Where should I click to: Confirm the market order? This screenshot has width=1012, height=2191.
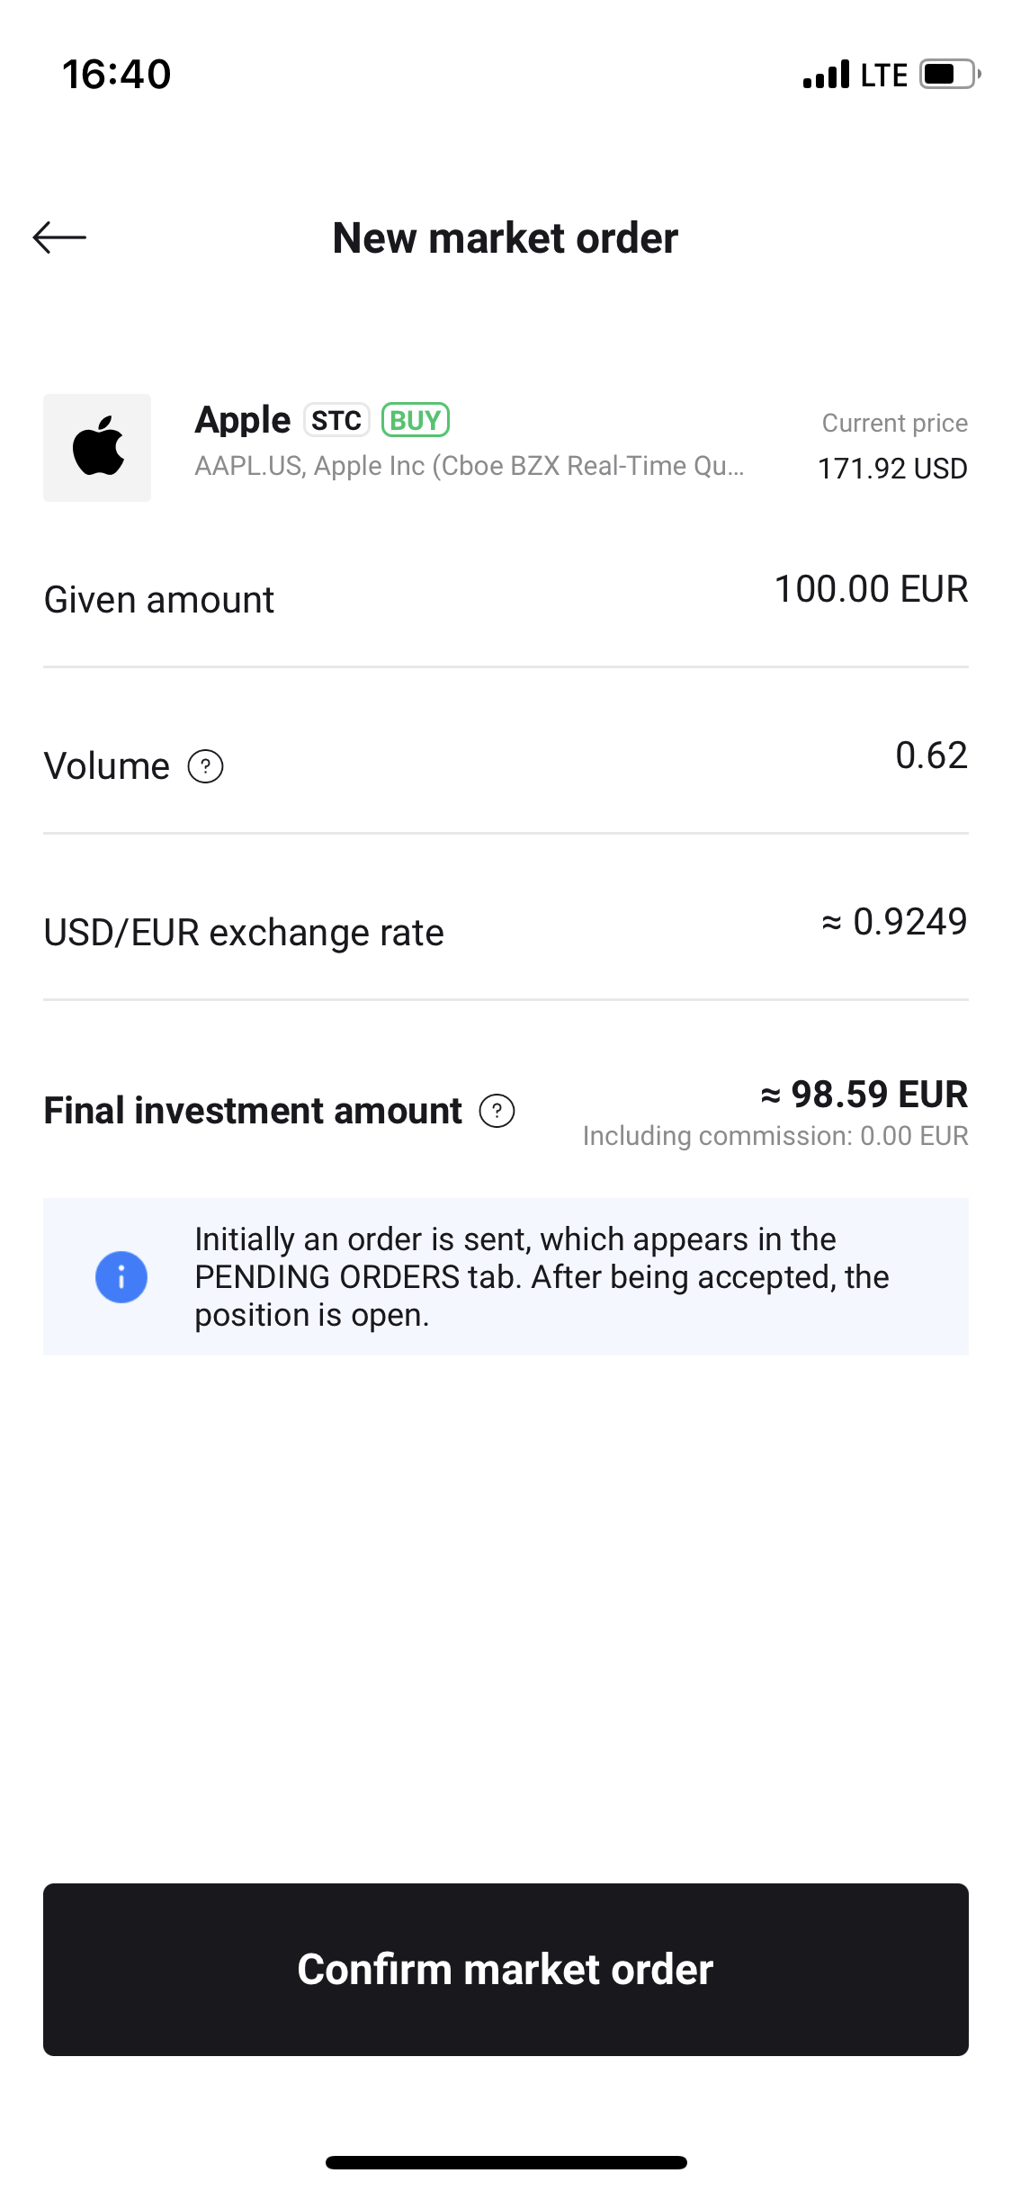(x=506, y=1969)
